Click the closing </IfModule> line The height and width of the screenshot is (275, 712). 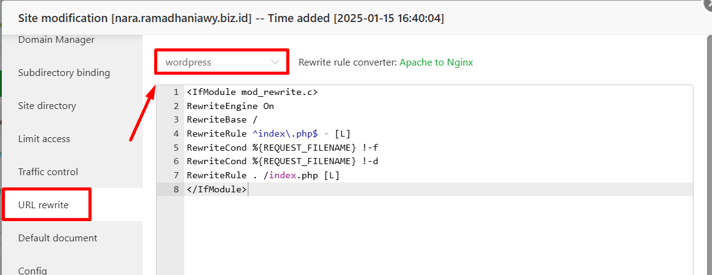click(x=217, y=189)
